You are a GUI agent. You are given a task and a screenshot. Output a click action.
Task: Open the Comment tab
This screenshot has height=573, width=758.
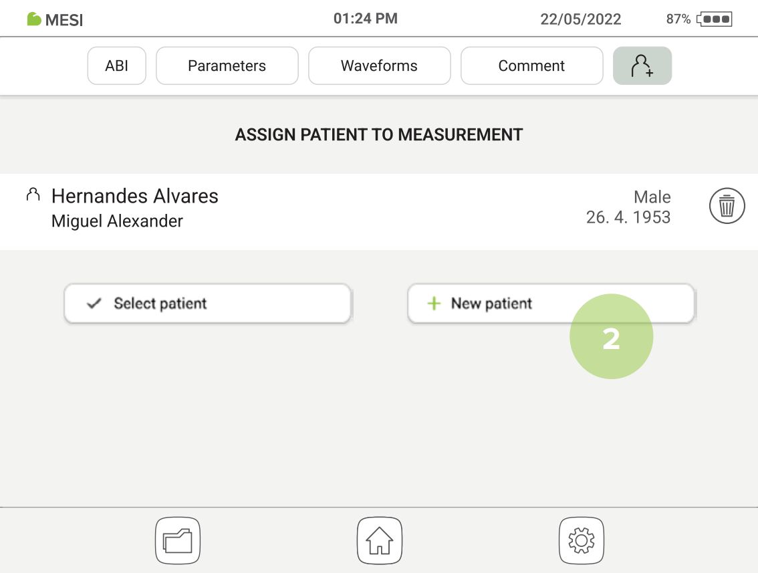click(x=531, y=65)
